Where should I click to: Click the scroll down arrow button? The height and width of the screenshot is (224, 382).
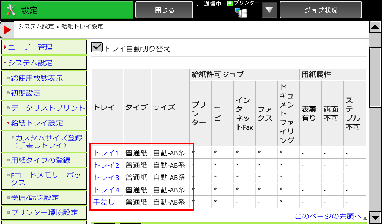[x=375, y=217]
